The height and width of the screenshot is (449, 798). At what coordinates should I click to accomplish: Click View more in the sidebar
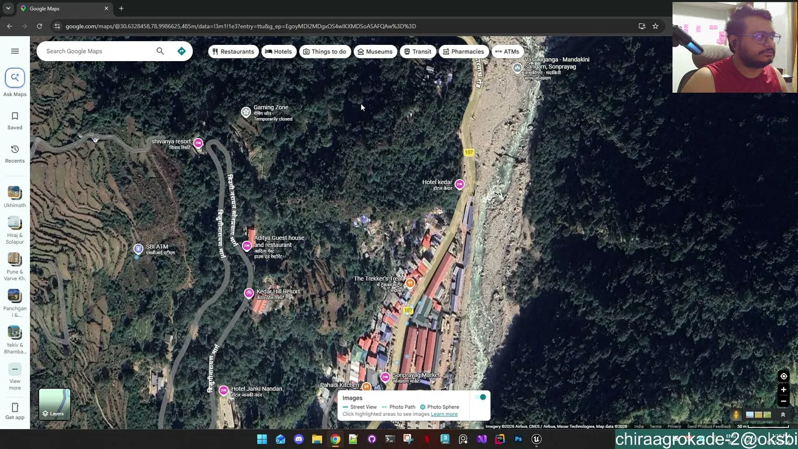(x=15, y=377)
